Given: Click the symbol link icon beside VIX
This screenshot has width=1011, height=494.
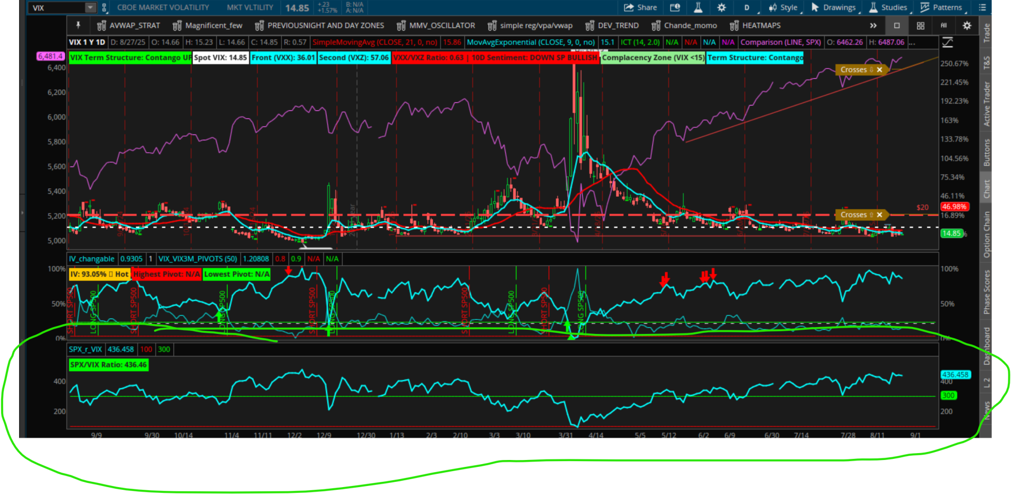Looking at the screenshot, I should pyautogui.click(x=104, y=7).
